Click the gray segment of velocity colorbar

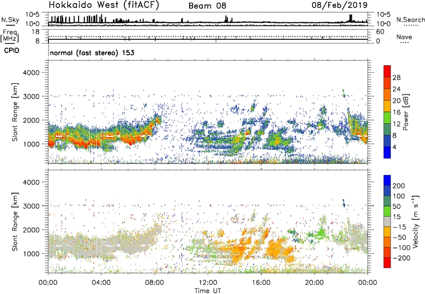pos(387,221)
